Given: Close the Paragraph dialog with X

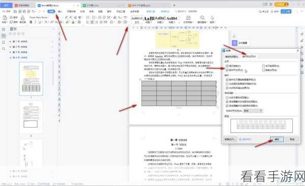Looking at the screenshot, I should [x=297, y=51].
